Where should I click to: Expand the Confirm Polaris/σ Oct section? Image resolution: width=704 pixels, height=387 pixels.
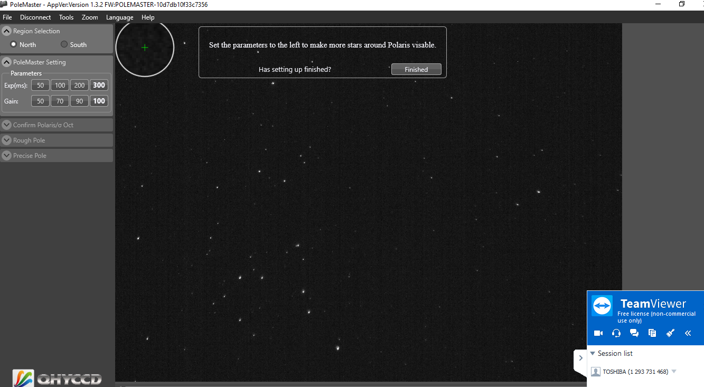[7, 125]
